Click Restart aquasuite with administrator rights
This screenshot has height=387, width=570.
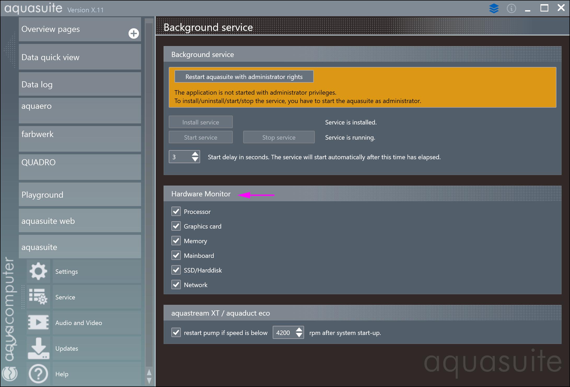click(x=244, y=77)
